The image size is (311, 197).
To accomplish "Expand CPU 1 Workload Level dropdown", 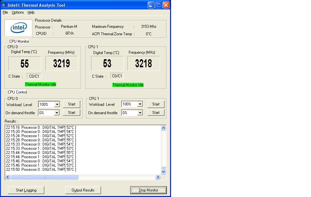I will (x=140, y=104).
